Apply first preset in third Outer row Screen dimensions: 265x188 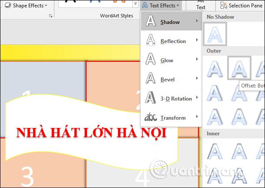click(215, 117)
